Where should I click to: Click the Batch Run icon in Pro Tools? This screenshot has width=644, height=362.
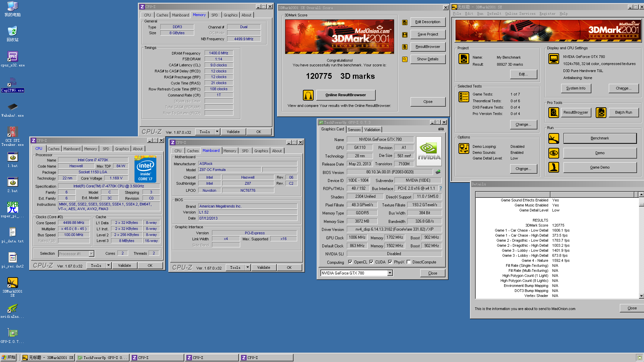tap(601, 113)
